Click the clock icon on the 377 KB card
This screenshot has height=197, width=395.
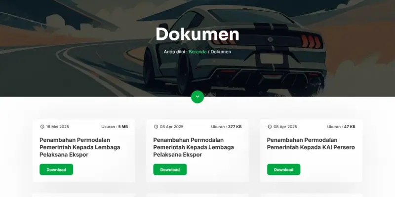pos(156,127)
